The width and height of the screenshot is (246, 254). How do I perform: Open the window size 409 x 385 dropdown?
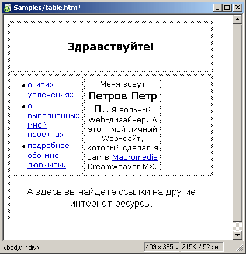click(162, 247)
